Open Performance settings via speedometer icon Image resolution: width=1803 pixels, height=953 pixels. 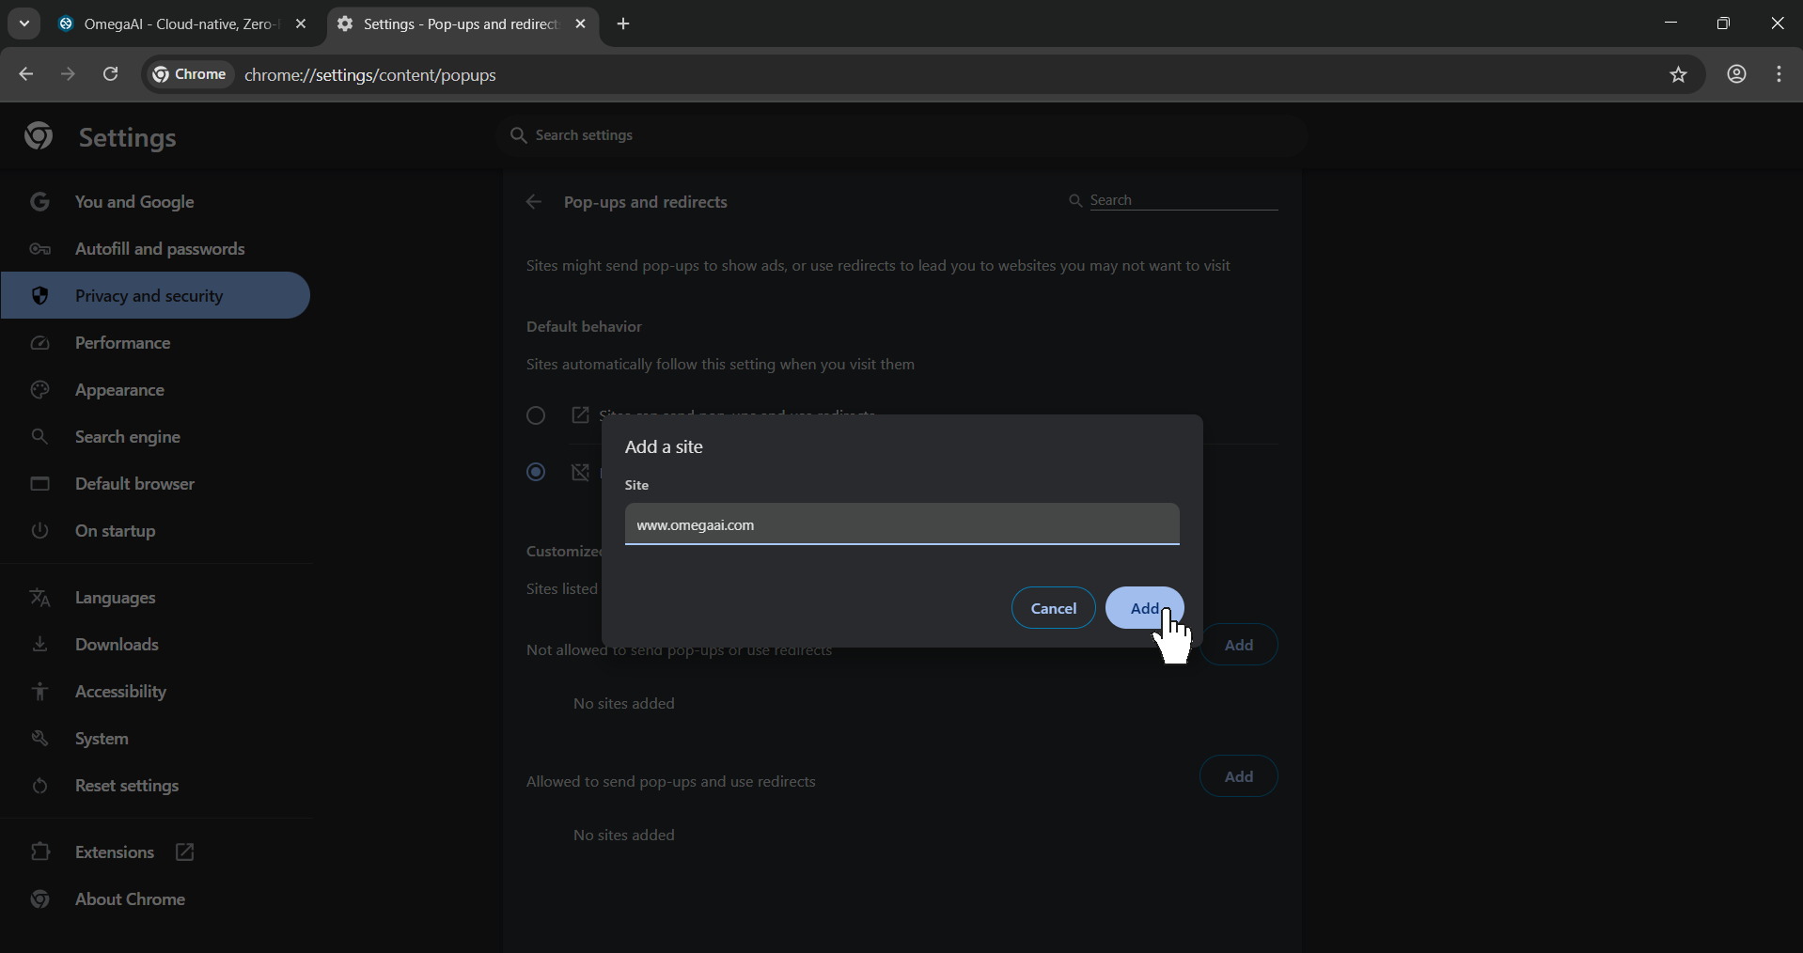pos(39,343)
